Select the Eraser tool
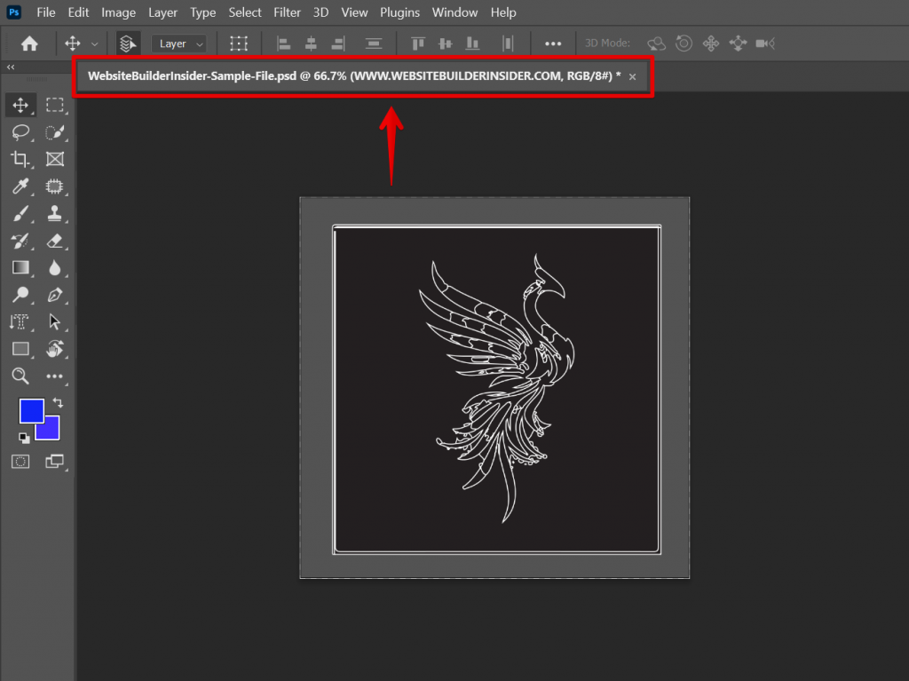 [56, 241]
